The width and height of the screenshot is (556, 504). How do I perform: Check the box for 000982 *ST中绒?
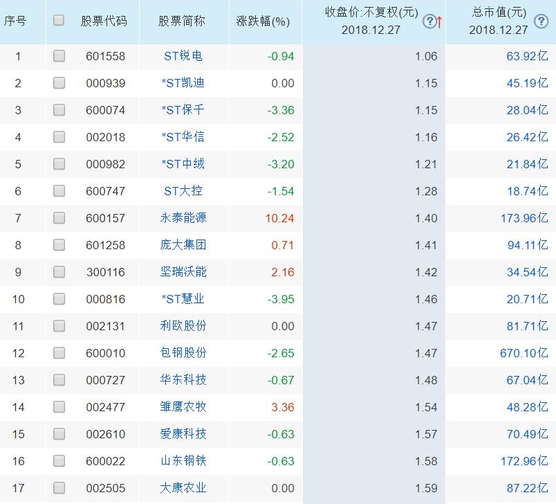[59, 163]
